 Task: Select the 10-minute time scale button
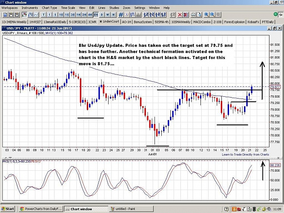61,15
